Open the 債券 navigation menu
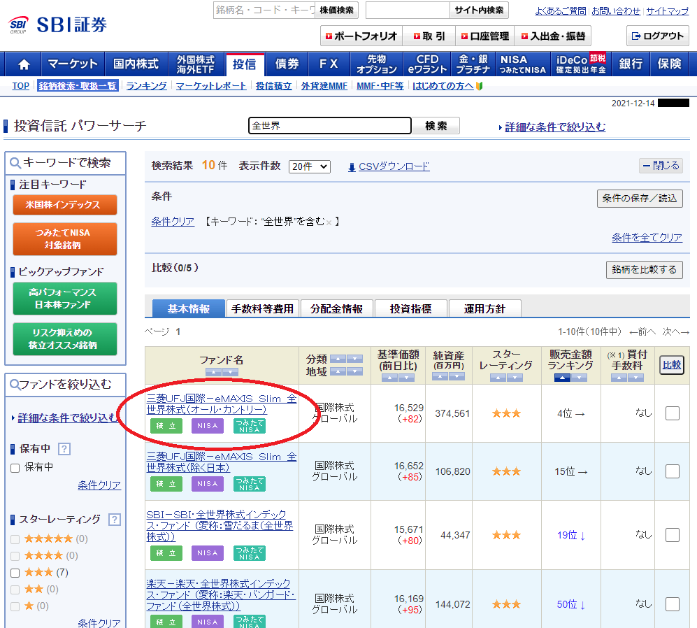Image resolution: width=697 pixels, height=628 pixels. pyautogui.click(x=287, y=64)
